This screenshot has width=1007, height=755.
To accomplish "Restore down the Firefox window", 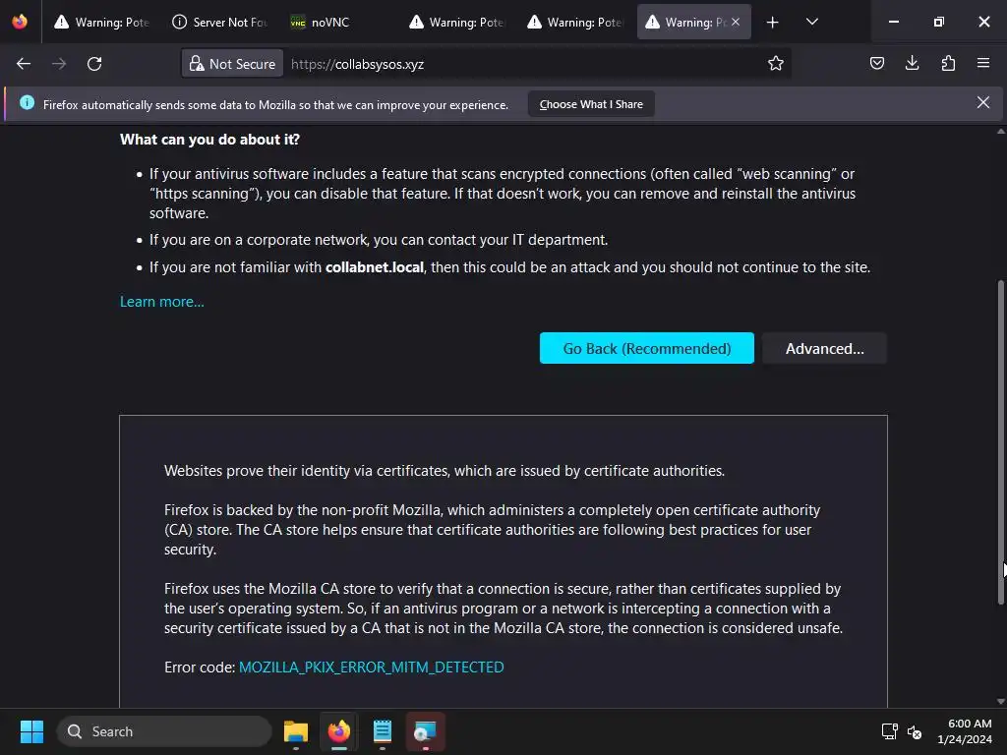I will point(938,22).
